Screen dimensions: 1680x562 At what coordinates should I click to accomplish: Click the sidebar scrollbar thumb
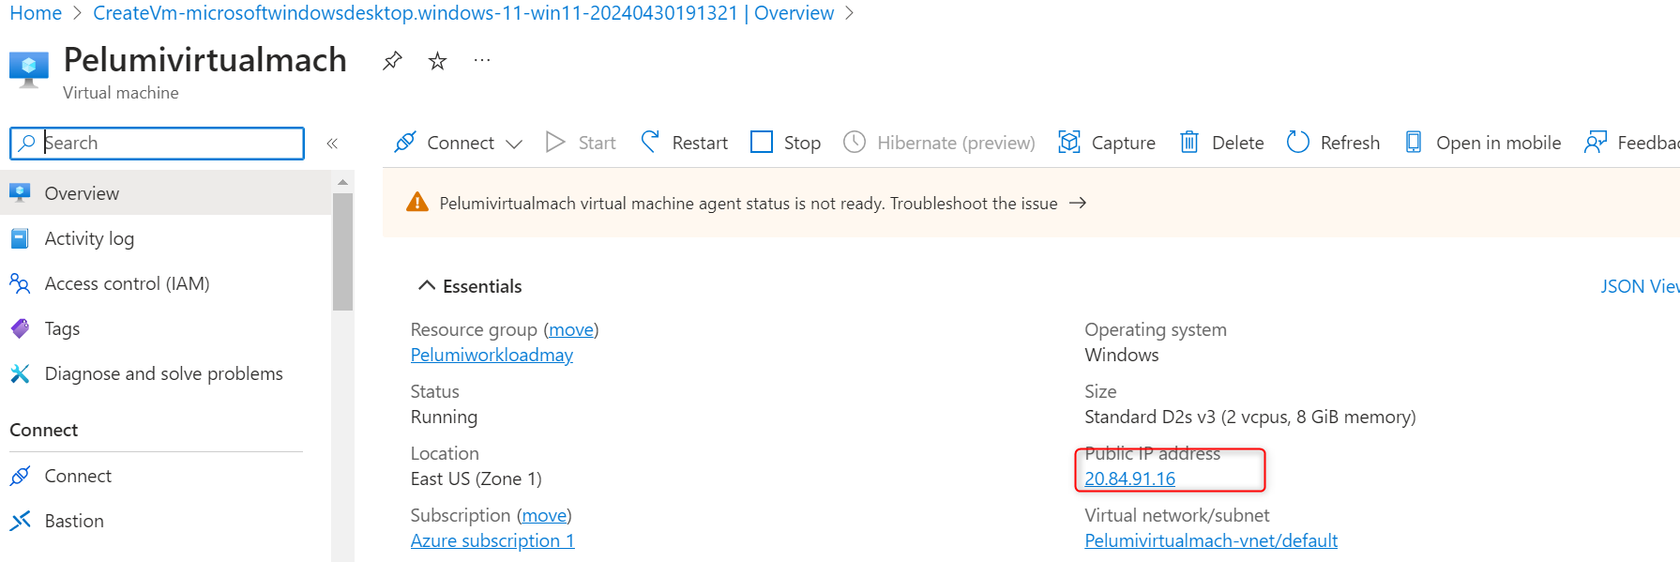pos(342,251)
